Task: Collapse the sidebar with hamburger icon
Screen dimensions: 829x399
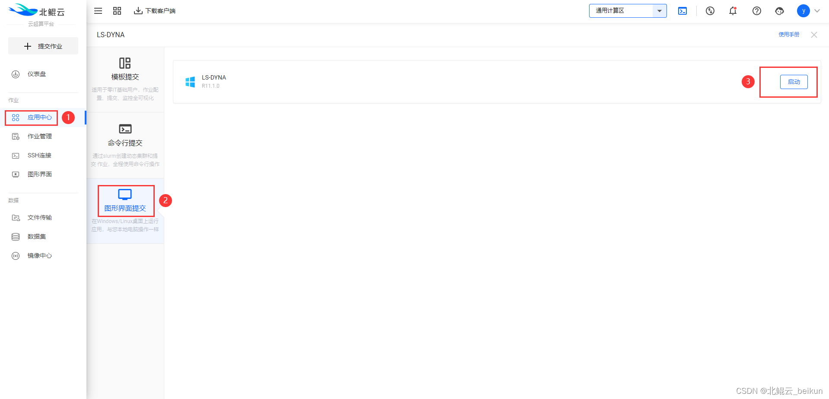Action: (98, 11)
